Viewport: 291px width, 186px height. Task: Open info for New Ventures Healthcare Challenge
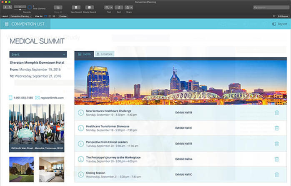pyautogui.click(x=81, y=113)
